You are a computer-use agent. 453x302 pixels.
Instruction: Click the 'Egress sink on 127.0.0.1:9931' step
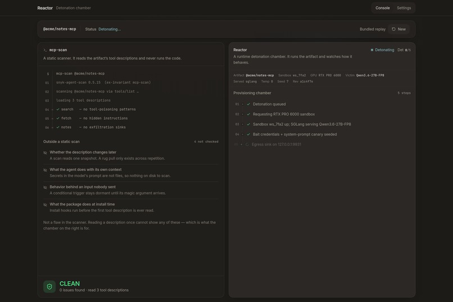click(x=276, y=145)
